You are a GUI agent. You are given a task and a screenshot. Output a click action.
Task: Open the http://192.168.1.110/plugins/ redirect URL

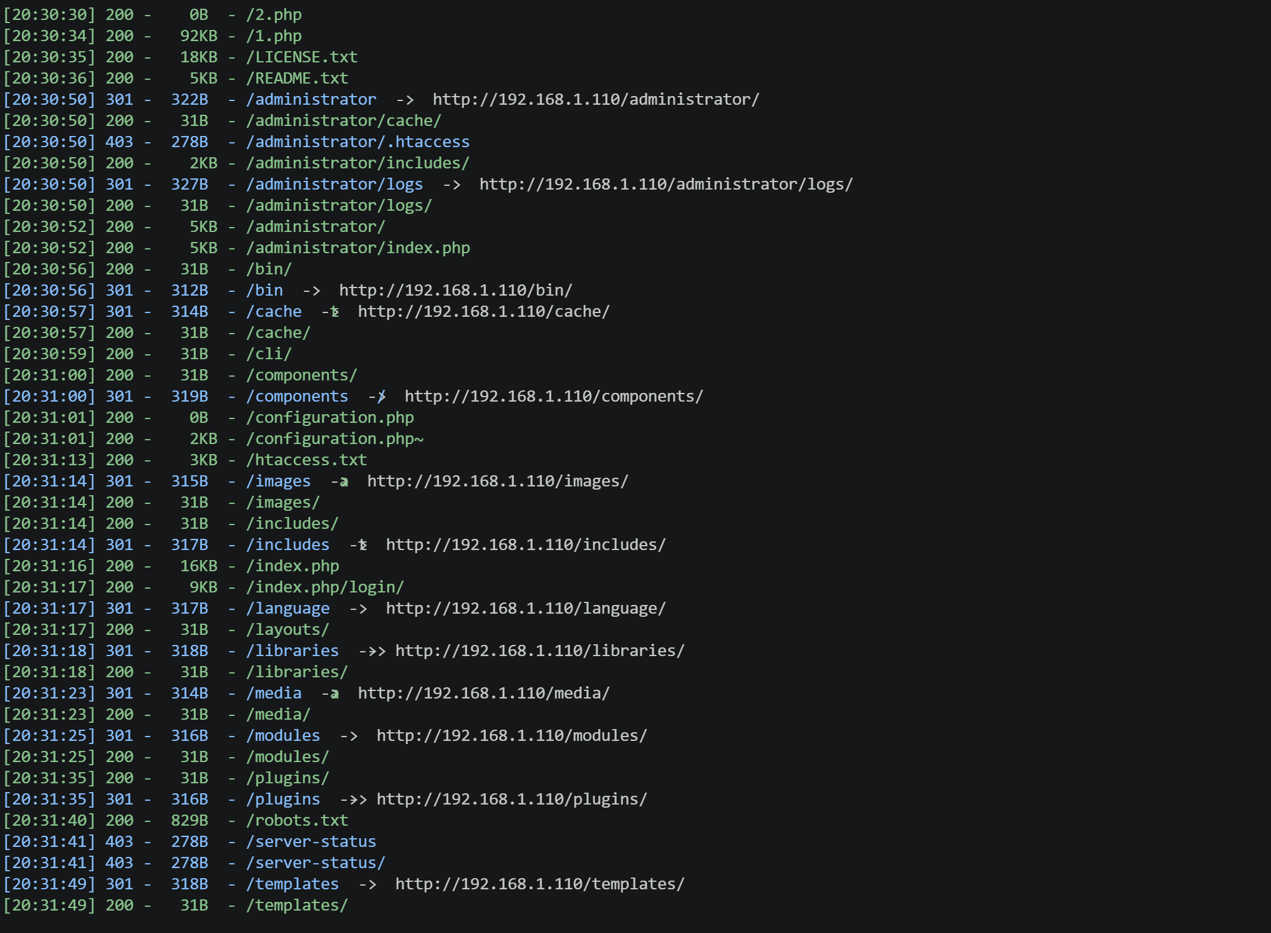(512, 800)
